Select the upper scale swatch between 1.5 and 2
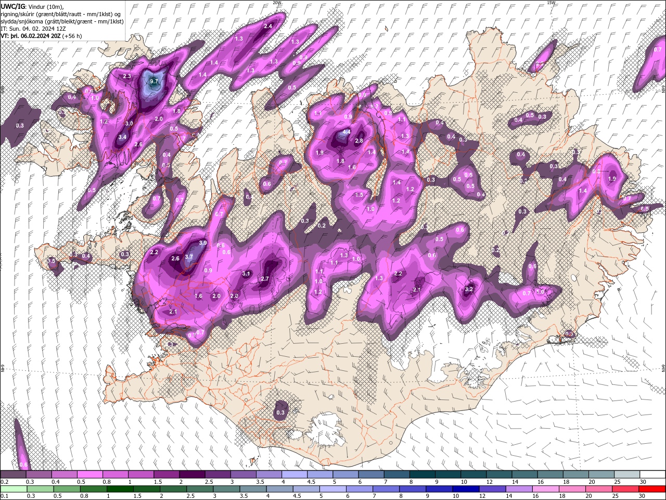 (166, 474)
